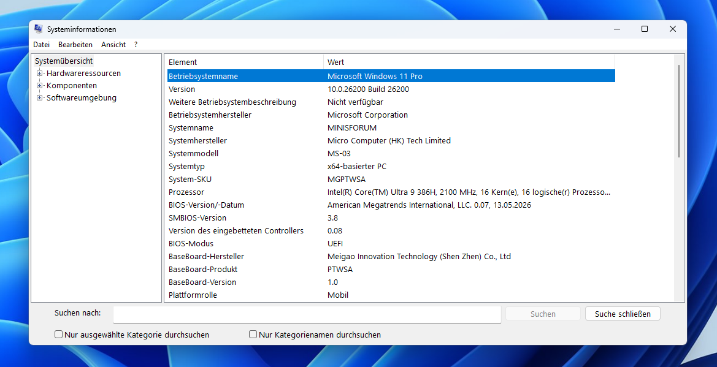Enable 'Nur ausgewählte Kategorie durchsuchen' checkbox
Image resolution: width=717 pixels, height=367 pixels.
point(58,335)
